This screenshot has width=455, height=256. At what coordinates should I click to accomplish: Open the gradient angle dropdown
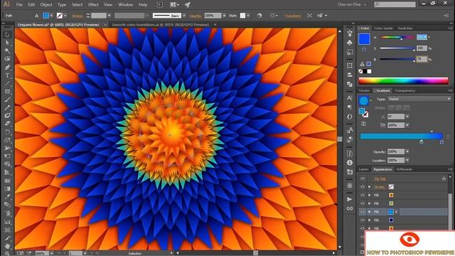(407, 117)
